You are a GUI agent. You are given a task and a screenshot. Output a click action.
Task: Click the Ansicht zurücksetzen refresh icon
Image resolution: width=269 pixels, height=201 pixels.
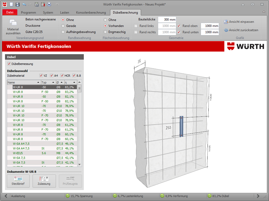(226, 30)
